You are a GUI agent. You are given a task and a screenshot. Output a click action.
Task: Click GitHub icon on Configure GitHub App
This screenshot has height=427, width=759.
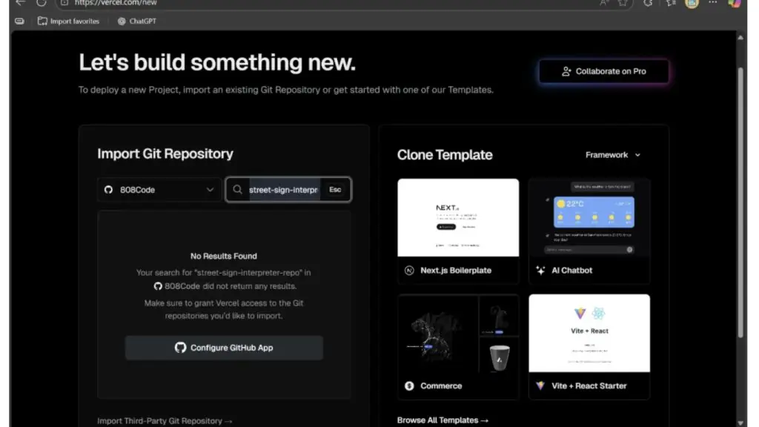(181, 348)
